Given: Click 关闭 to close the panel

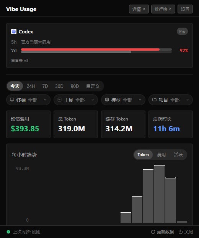Looking at the screenshot, I should coord(186,232).
